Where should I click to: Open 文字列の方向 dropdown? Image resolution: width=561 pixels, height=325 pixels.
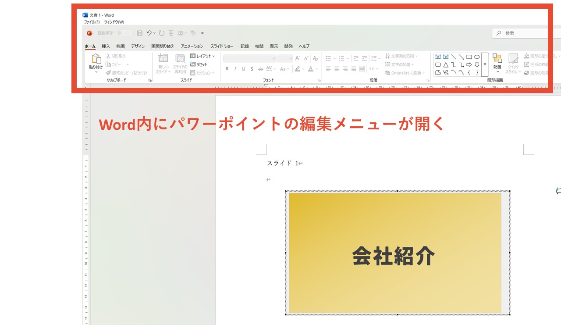point(401,56)
